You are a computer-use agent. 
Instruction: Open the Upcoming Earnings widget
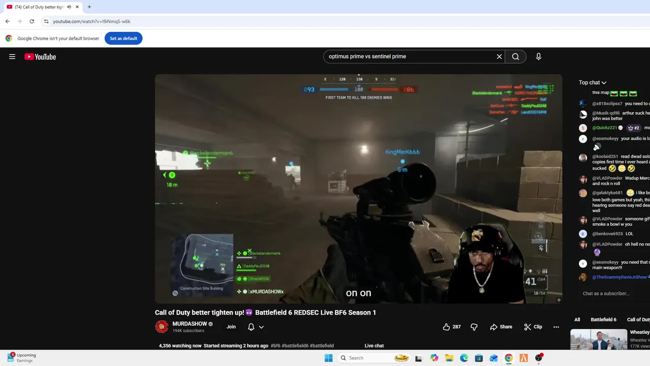[x=22, y=358]
